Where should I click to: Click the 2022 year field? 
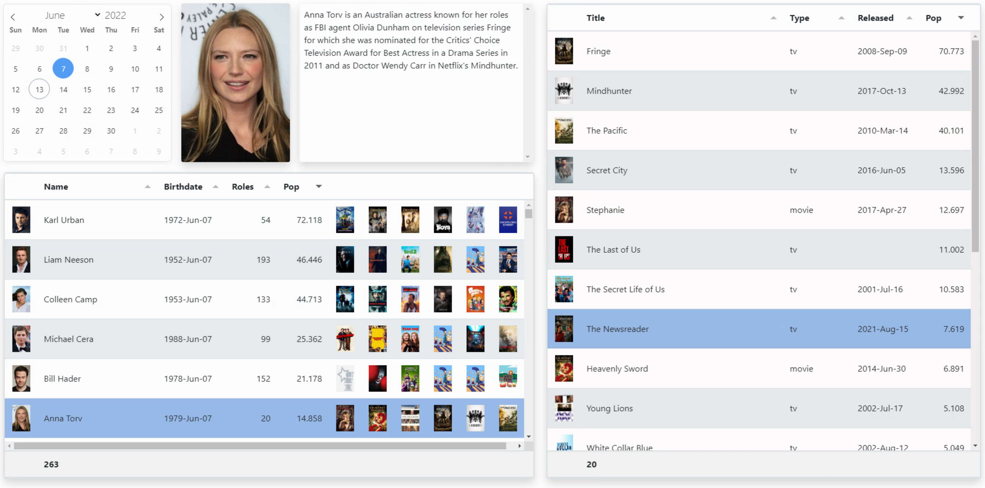point(115,15)
